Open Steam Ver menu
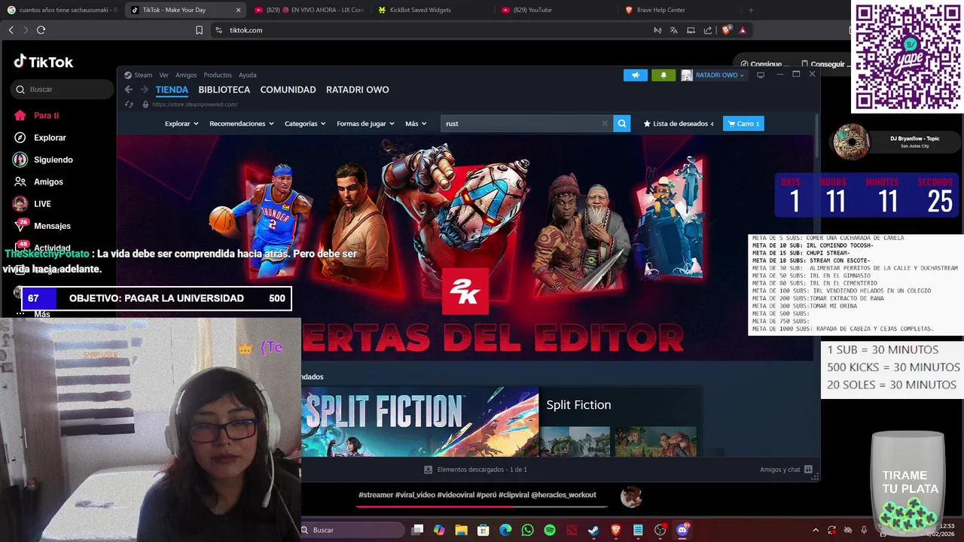The height and width of the screenshot is (542, 964). click(x=163, y=75)
